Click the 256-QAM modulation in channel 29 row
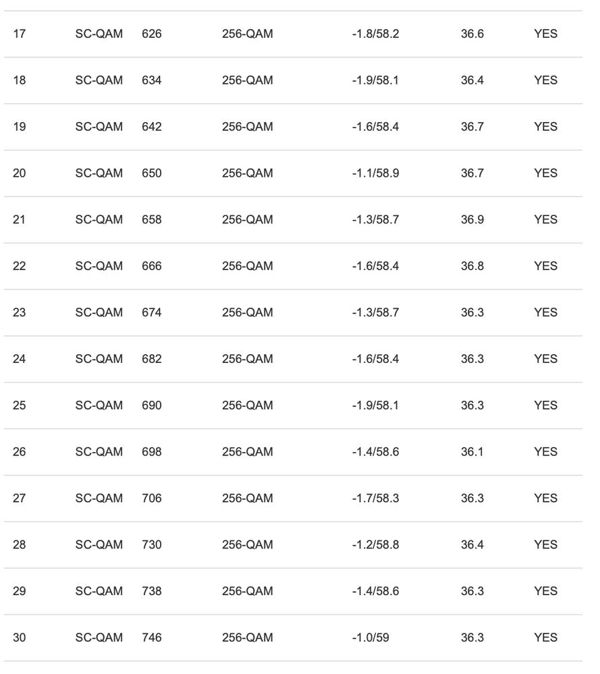Screen dimensions: 600x674 point(248,591)
